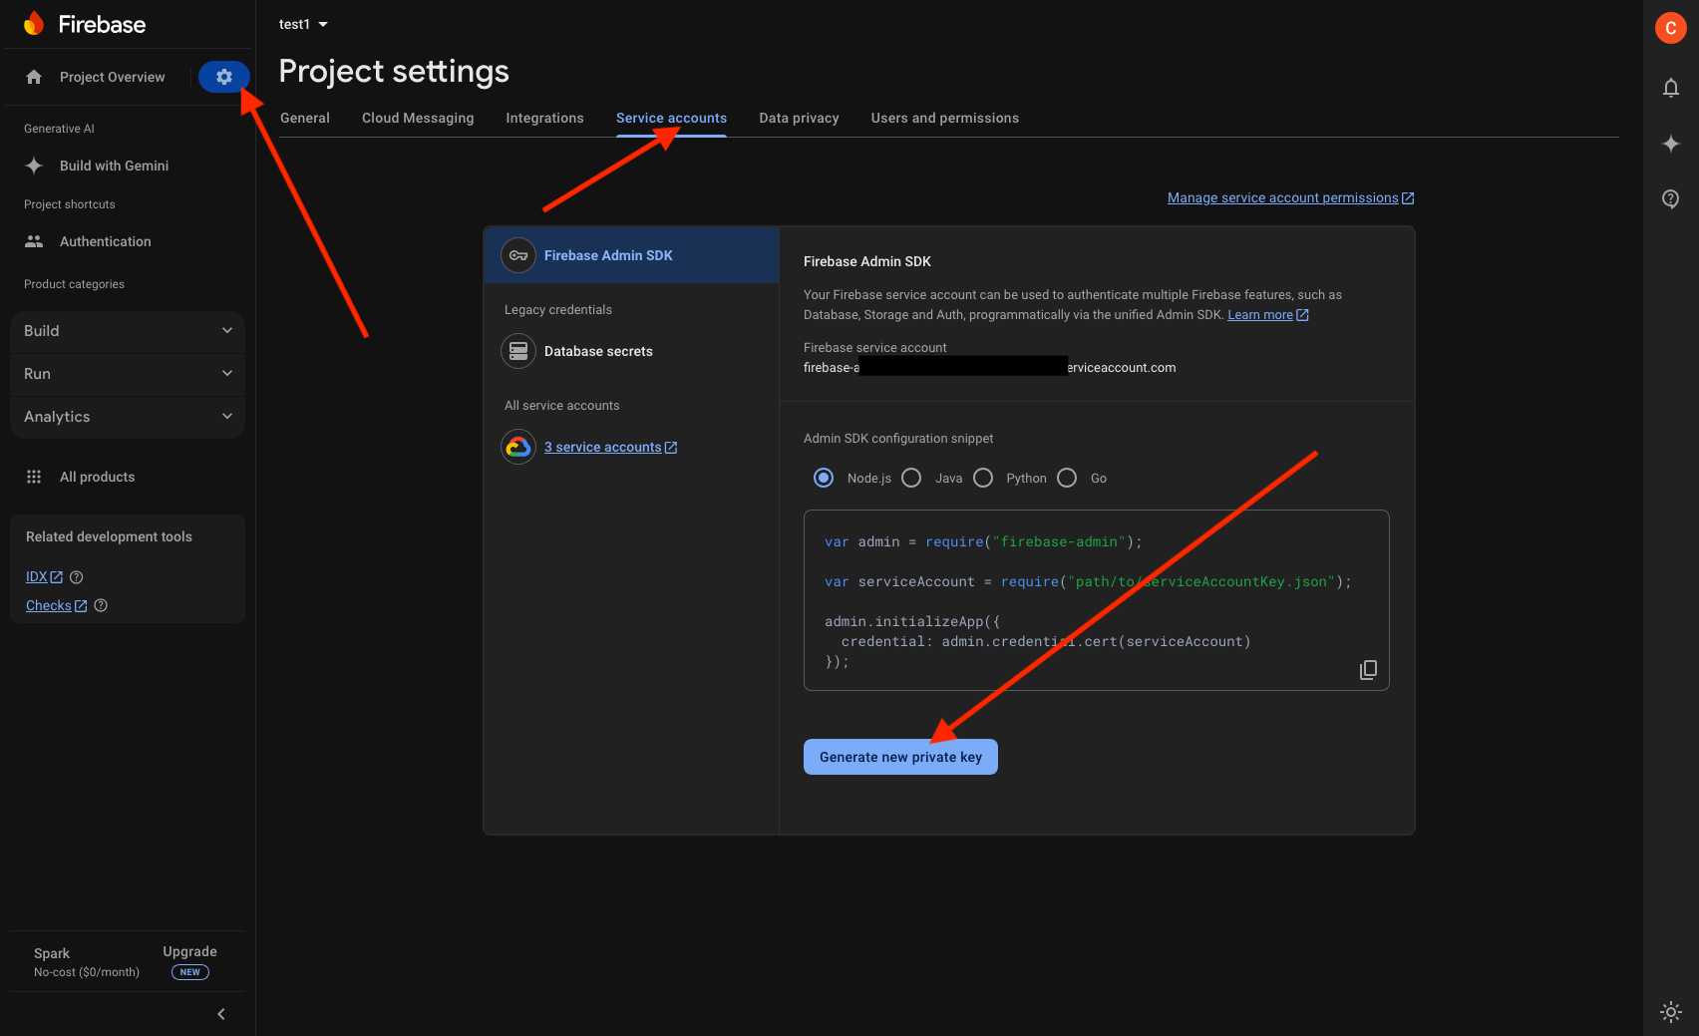Click the Database secrets icon
This screenshot has width=1699, height=1036.
(518, 351)
